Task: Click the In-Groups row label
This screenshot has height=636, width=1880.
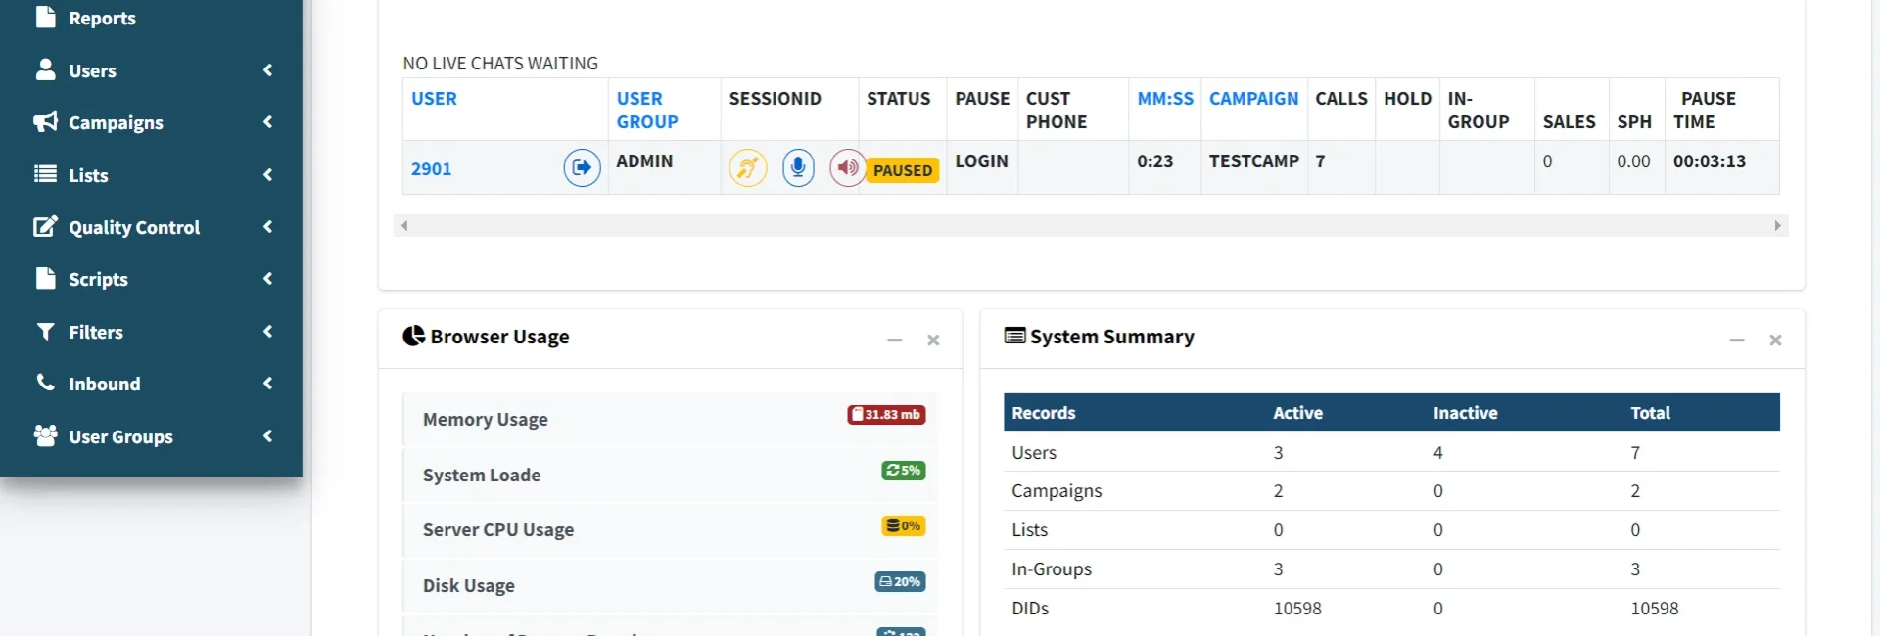Action: (x=1052, y=569)
